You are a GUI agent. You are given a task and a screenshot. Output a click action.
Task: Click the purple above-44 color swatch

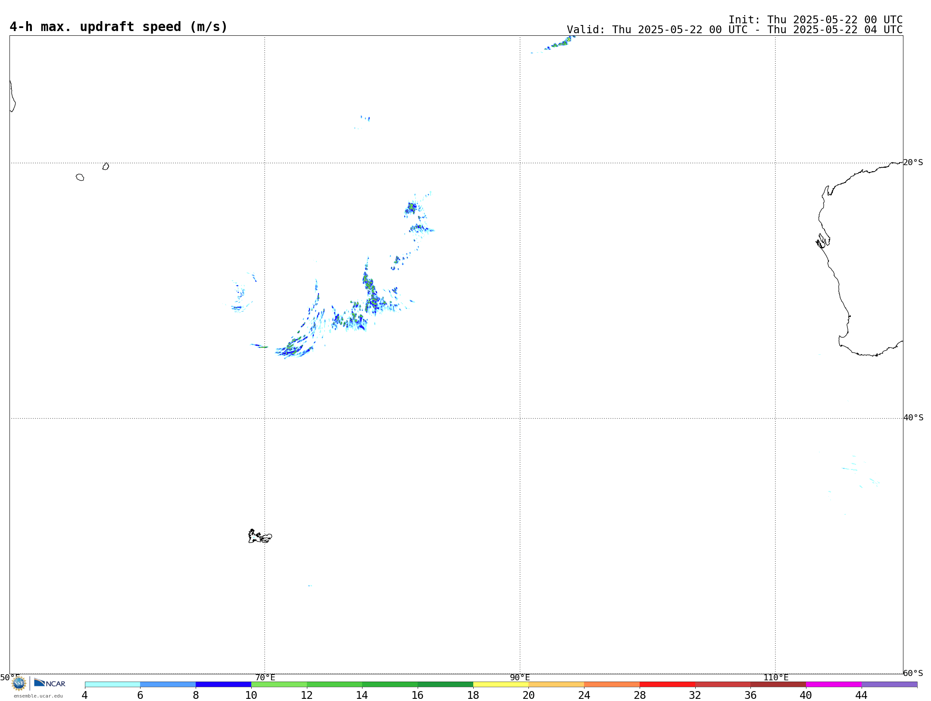coord(890,685)
